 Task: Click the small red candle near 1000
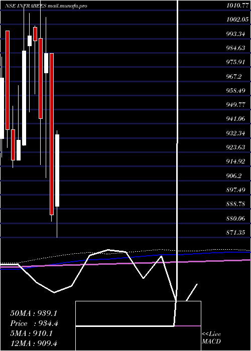tap(35, 34)
